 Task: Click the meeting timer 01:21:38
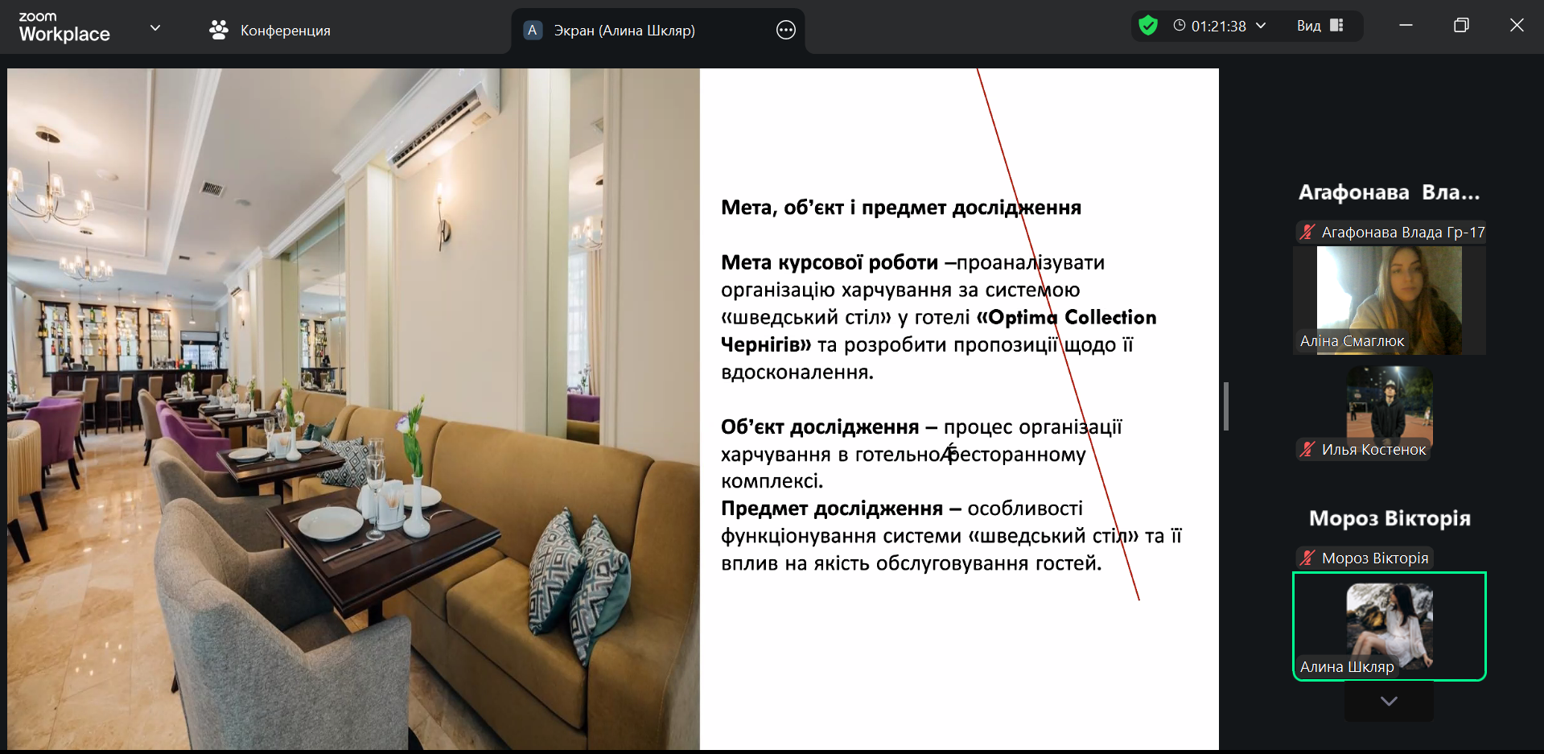1218,26
